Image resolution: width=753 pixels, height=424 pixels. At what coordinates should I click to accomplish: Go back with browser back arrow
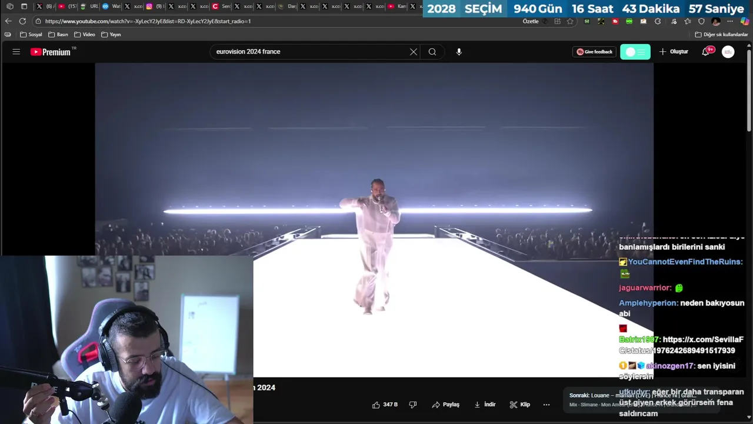[x=8, y=21]
